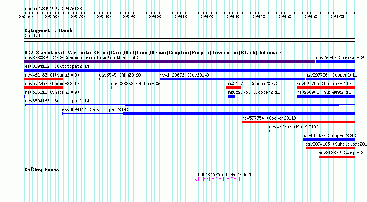Click the 29450k ruler tick label
Viewport: 367px width, 202px height.
(x=286, y=16)
